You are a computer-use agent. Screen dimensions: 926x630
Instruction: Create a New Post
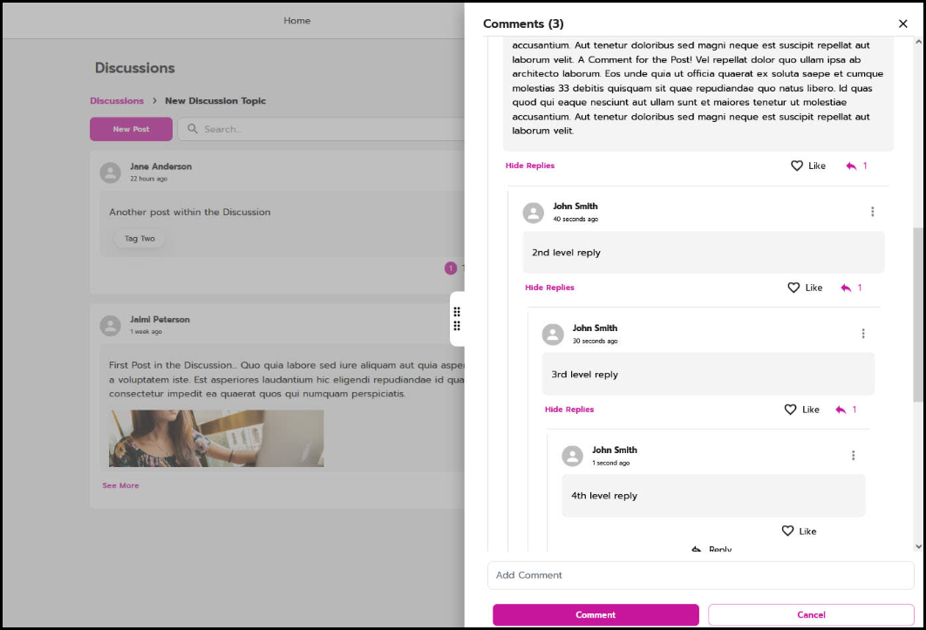[x=131, y=129]
